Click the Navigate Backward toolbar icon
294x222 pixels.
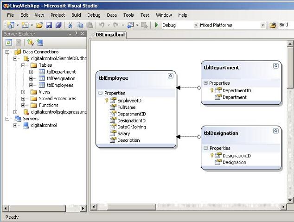(130, 25)
